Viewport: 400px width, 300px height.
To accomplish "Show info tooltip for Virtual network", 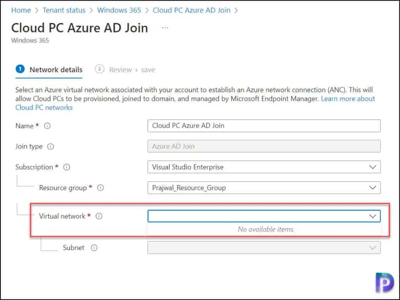I will 99,216.
